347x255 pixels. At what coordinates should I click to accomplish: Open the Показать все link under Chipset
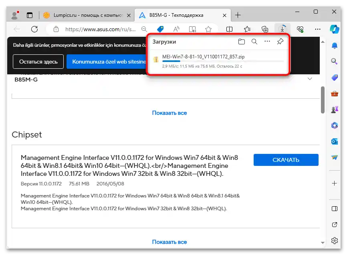click(169, 242)
